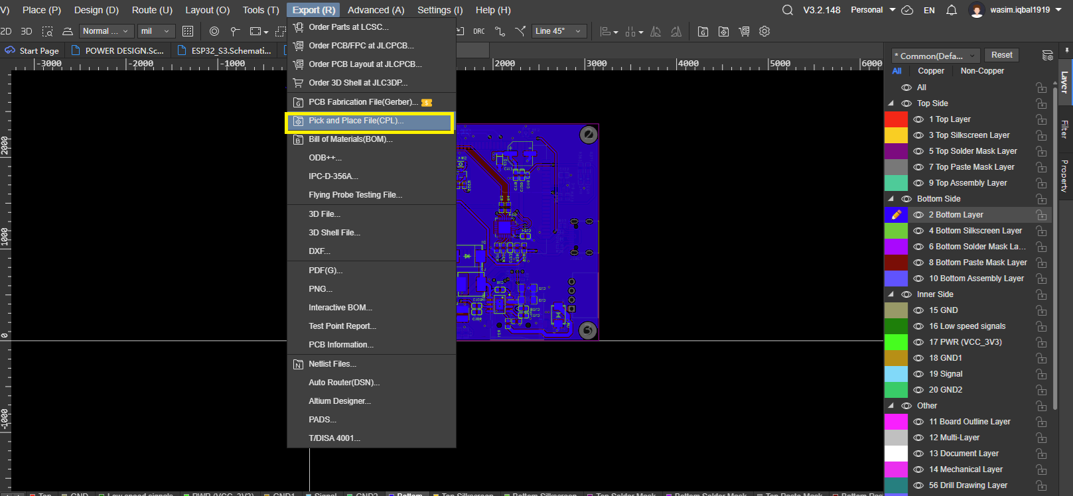Open the wasim.iqbal1919 account menu
Image resolution: width=1073 pixels, height=496 pixels.
(1025, 10)
